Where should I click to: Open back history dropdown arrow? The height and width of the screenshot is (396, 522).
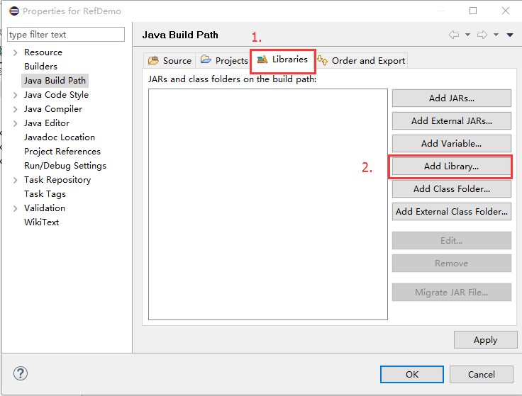click(467, 35)
